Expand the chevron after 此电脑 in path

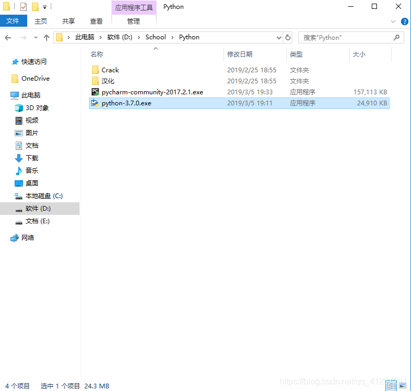[x=101, y=38]
